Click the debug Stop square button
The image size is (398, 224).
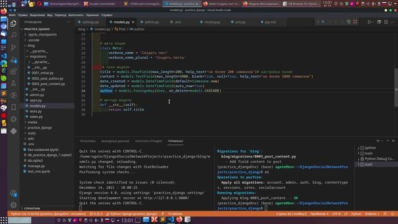tap(355, 22)
